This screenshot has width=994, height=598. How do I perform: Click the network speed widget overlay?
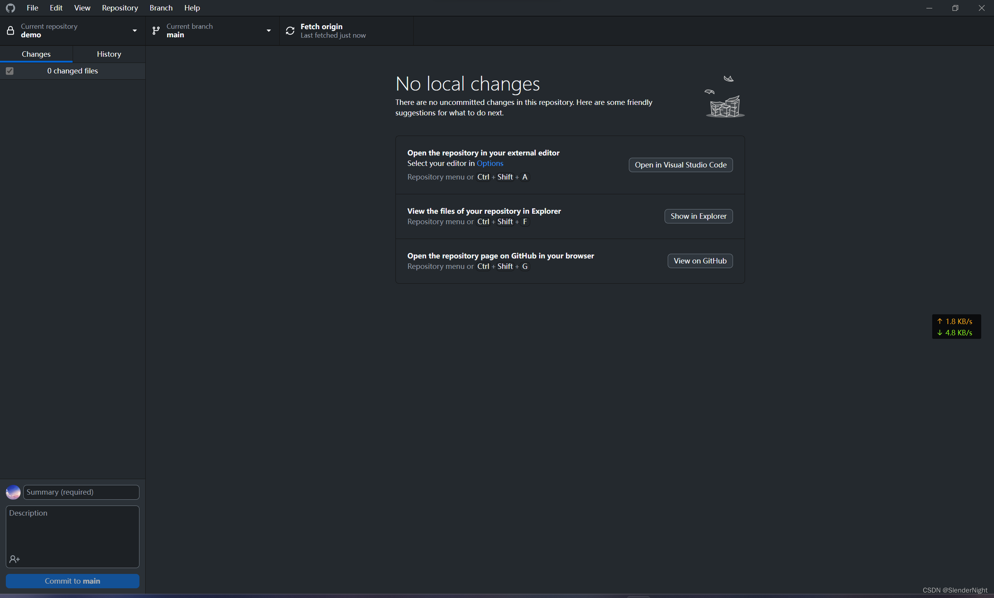click(956, 327)
